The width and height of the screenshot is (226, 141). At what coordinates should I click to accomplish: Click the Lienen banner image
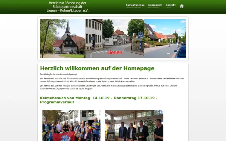(113, 38)
